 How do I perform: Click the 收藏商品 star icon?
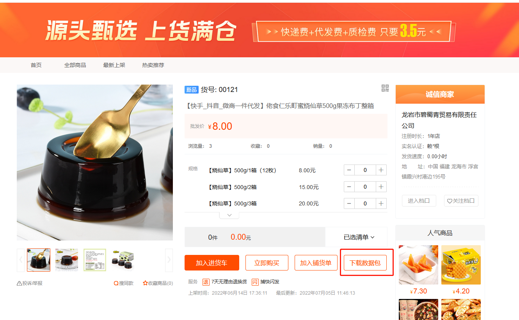click(145, 283)
